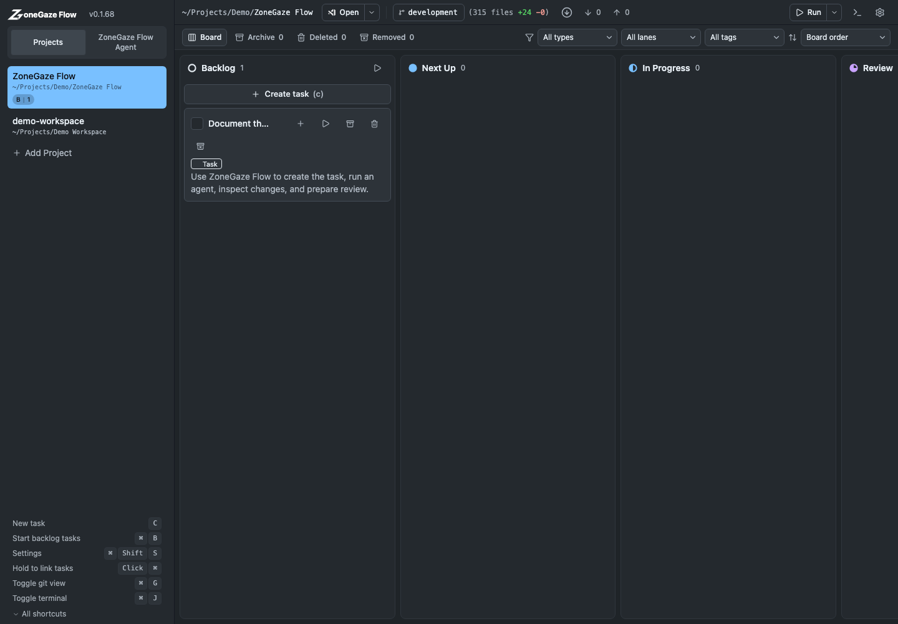
Task: Click the project path ~/Projects/Demo/ZoneGaze Flow in header
Action: (248, 12)
